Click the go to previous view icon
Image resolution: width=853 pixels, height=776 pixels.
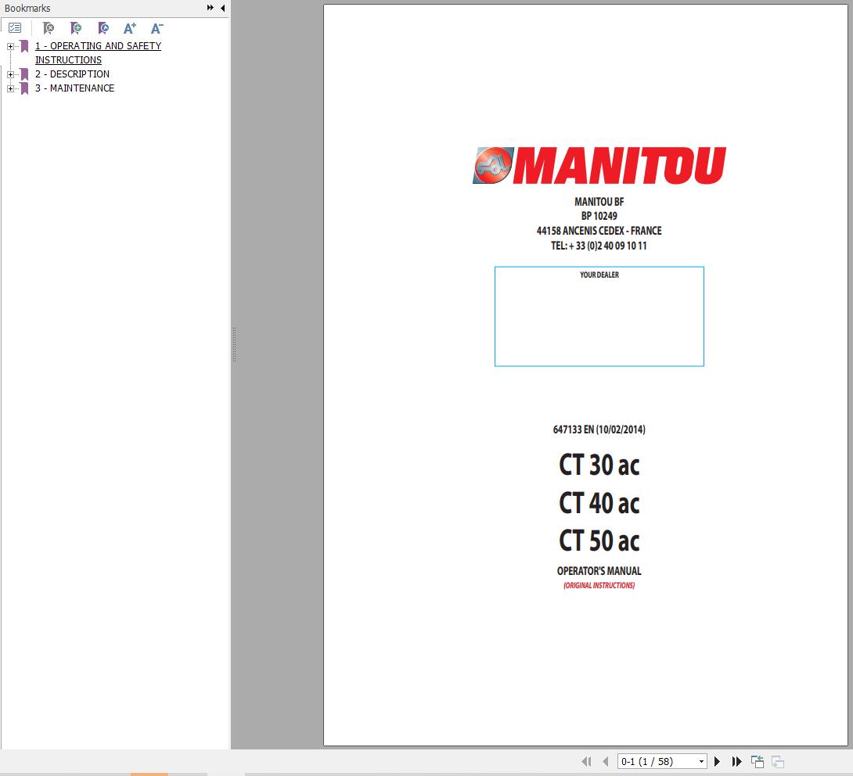[x=757, y=761]
